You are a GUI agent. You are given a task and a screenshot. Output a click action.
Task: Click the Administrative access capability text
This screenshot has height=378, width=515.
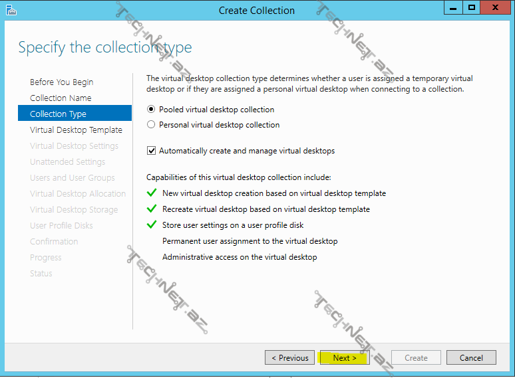tap(240, 257)
